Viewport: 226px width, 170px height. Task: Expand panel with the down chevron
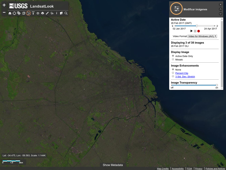point(221,14)
